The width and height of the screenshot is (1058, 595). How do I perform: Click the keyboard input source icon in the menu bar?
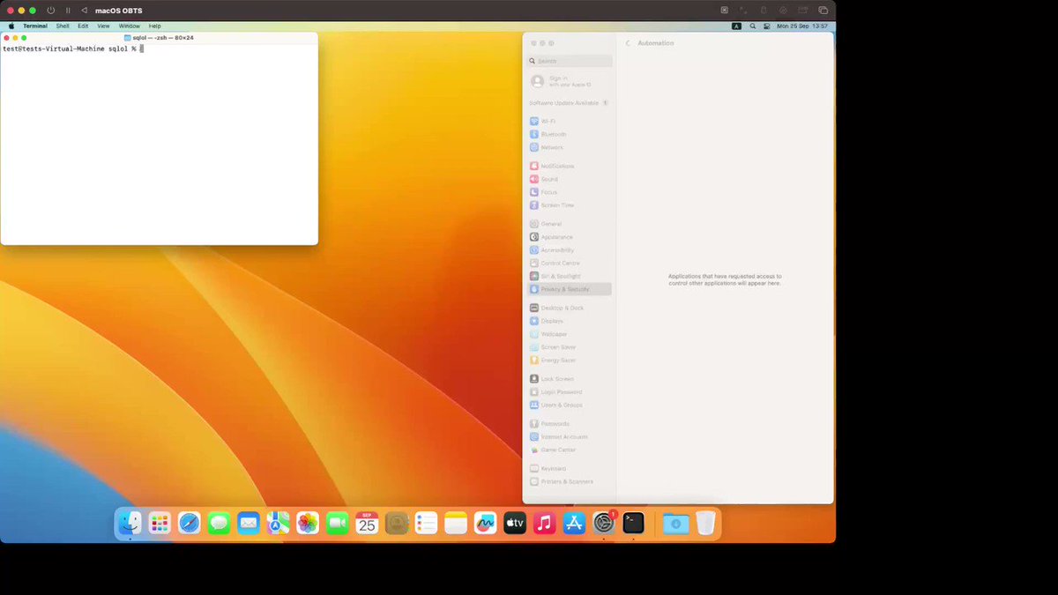click(x=737, y=26)
